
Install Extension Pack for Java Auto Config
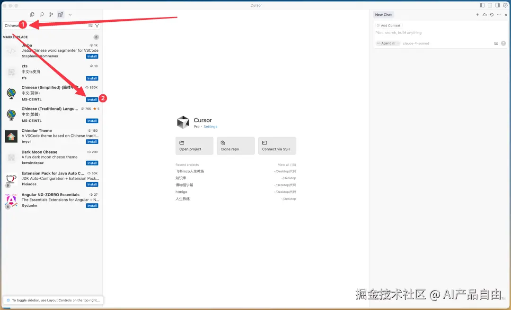click(x=92, y=184)
